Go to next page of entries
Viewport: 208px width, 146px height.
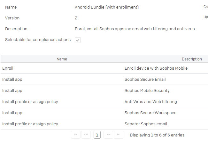(108, 135)
